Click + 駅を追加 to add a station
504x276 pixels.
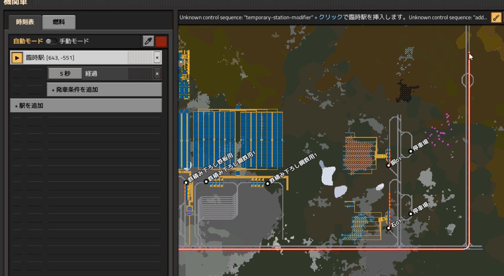(x=86, y=106)
